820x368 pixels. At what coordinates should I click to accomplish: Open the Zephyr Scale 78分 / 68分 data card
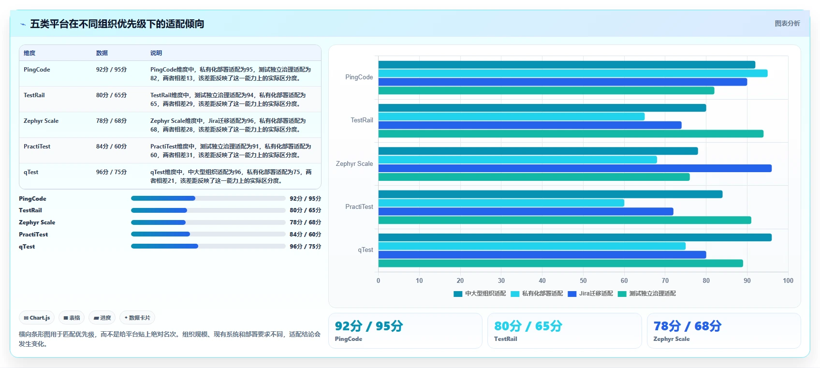724,331
